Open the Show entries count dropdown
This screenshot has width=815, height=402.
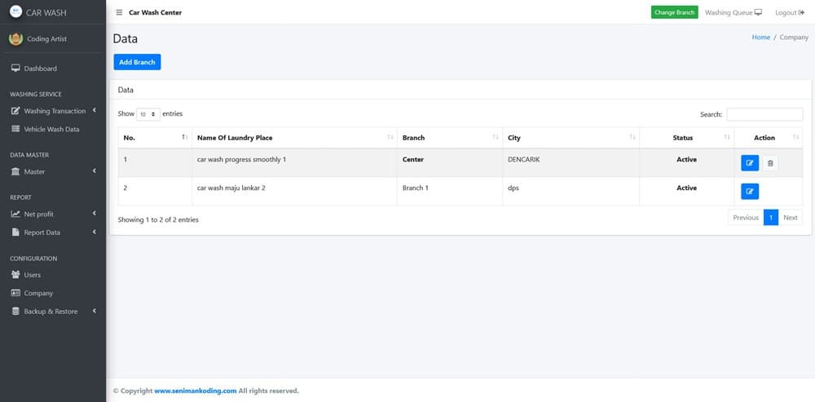pos(148,114)
